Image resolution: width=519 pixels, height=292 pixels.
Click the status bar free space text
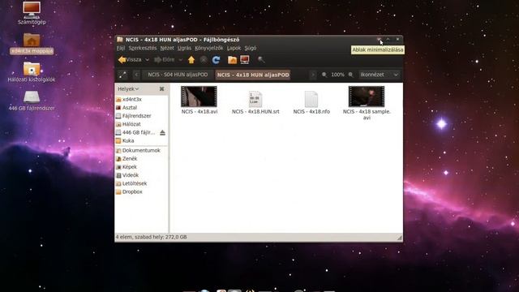(152, 237)
